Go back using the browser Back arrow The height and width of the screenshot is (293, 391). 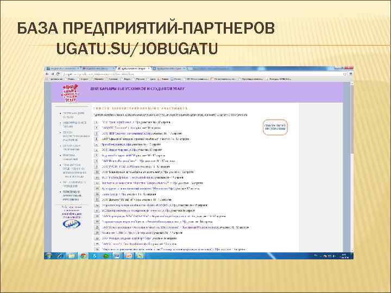point(47,74)
